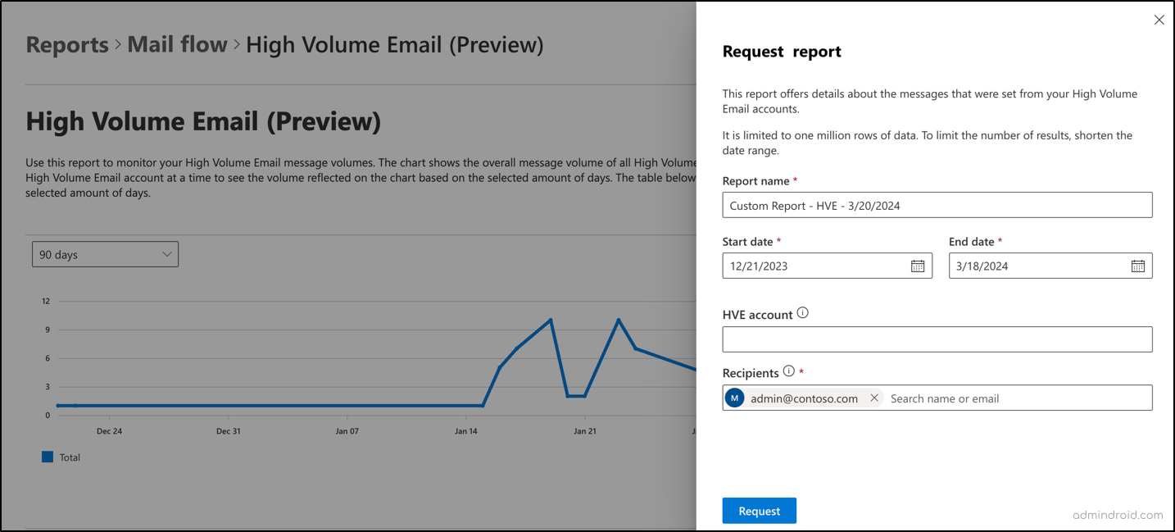Image resolution: width=1175 pixels, height=532 pixels.
Task: Click the HVE account info icon
Action: [x=803, y=312]
